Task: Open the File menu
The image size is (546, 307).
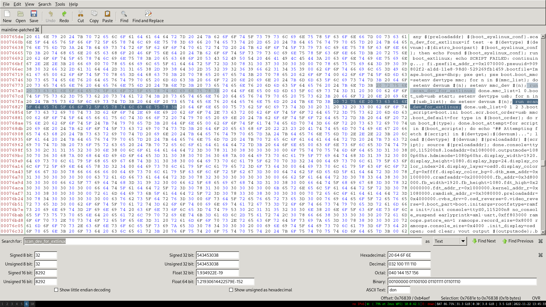Action: point(6,4)
